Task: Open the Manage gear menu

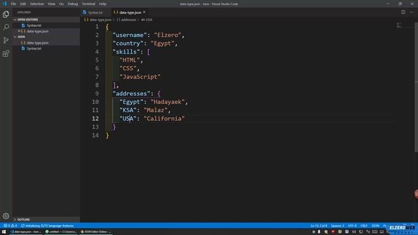Action: pos(6,216)
